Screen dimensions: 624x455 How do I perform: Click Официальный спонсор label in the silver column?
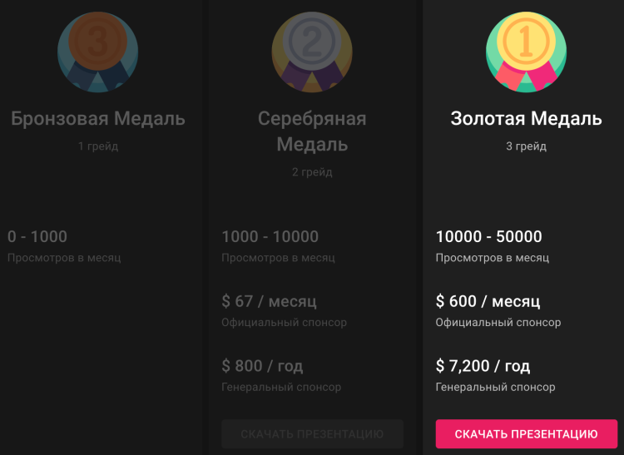(285, 322)
